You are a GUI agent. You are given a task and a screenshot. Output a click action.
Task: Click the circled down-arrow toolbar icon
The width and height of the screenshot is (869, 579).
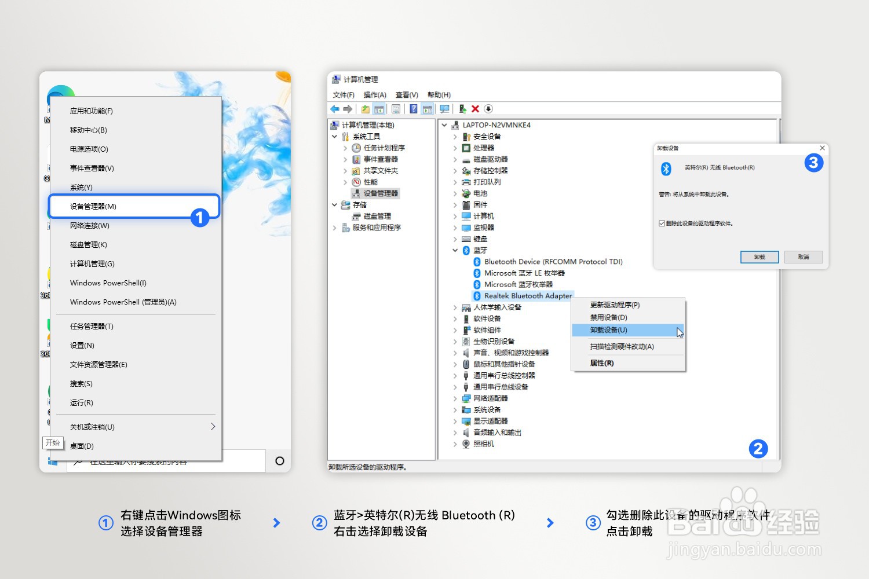click(x=488, y=109)
